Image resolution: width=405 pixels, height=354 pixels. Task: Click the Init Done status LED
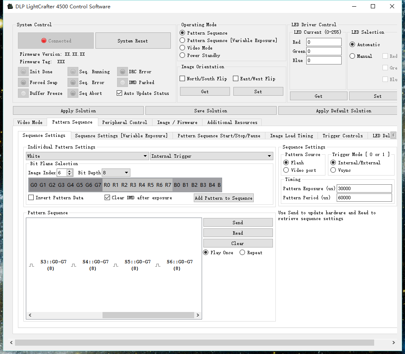(x=23, y=72)
